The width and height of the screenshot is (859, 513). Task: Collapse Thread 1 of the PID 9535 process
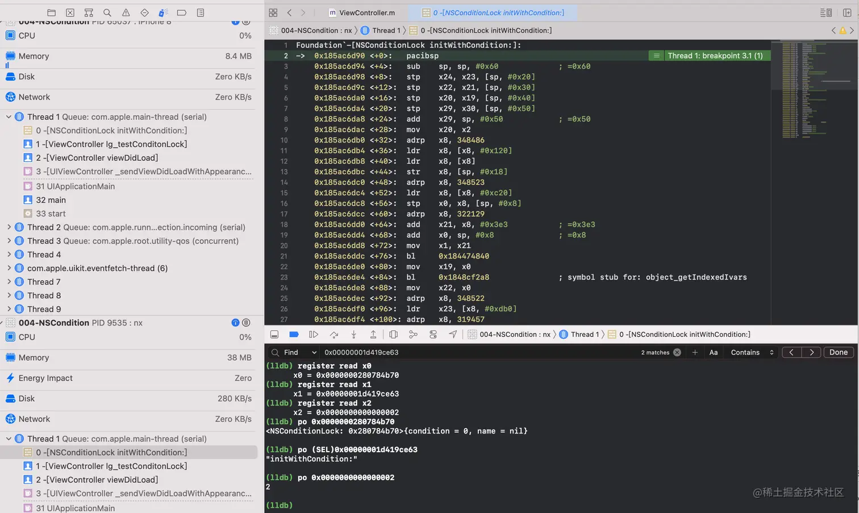coord(9,439)
